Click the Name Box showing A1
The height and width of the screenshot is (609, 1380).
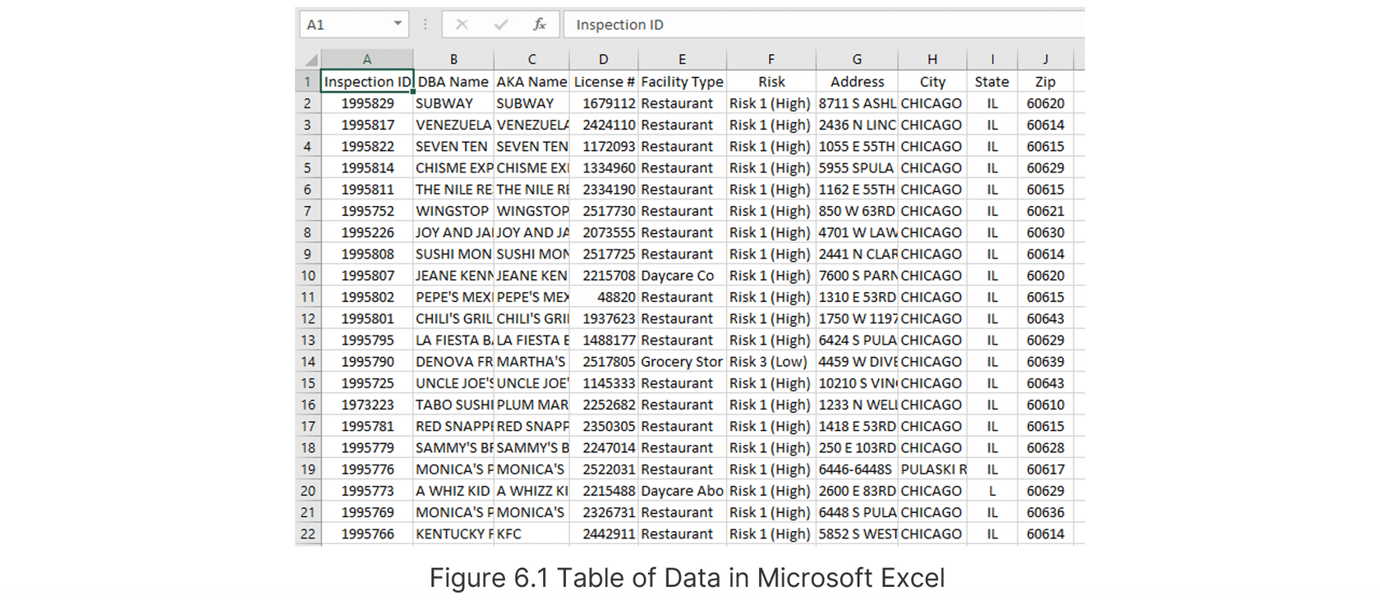[x=354, y=25]
